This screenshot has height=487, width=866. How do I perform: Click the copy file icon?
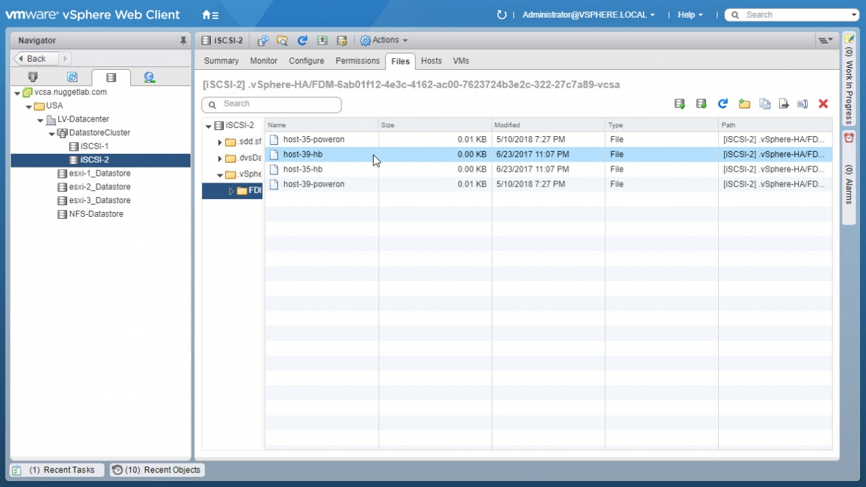click(765, 104)
